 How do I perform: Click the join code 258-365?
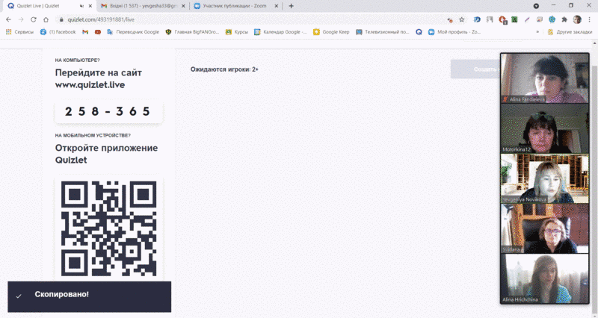(x=108, y=111)
